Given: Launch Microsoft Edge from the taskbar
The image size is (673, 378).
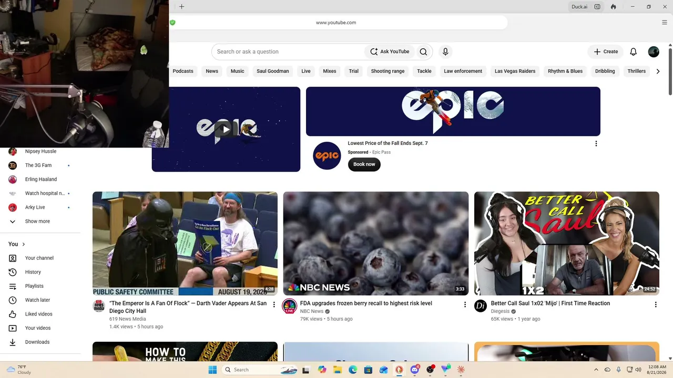Looking at the screenshot, I should point(353,370).
